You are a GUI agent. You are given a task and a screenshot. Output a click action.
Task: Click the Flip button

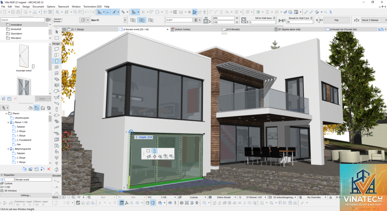coord(336,20)
